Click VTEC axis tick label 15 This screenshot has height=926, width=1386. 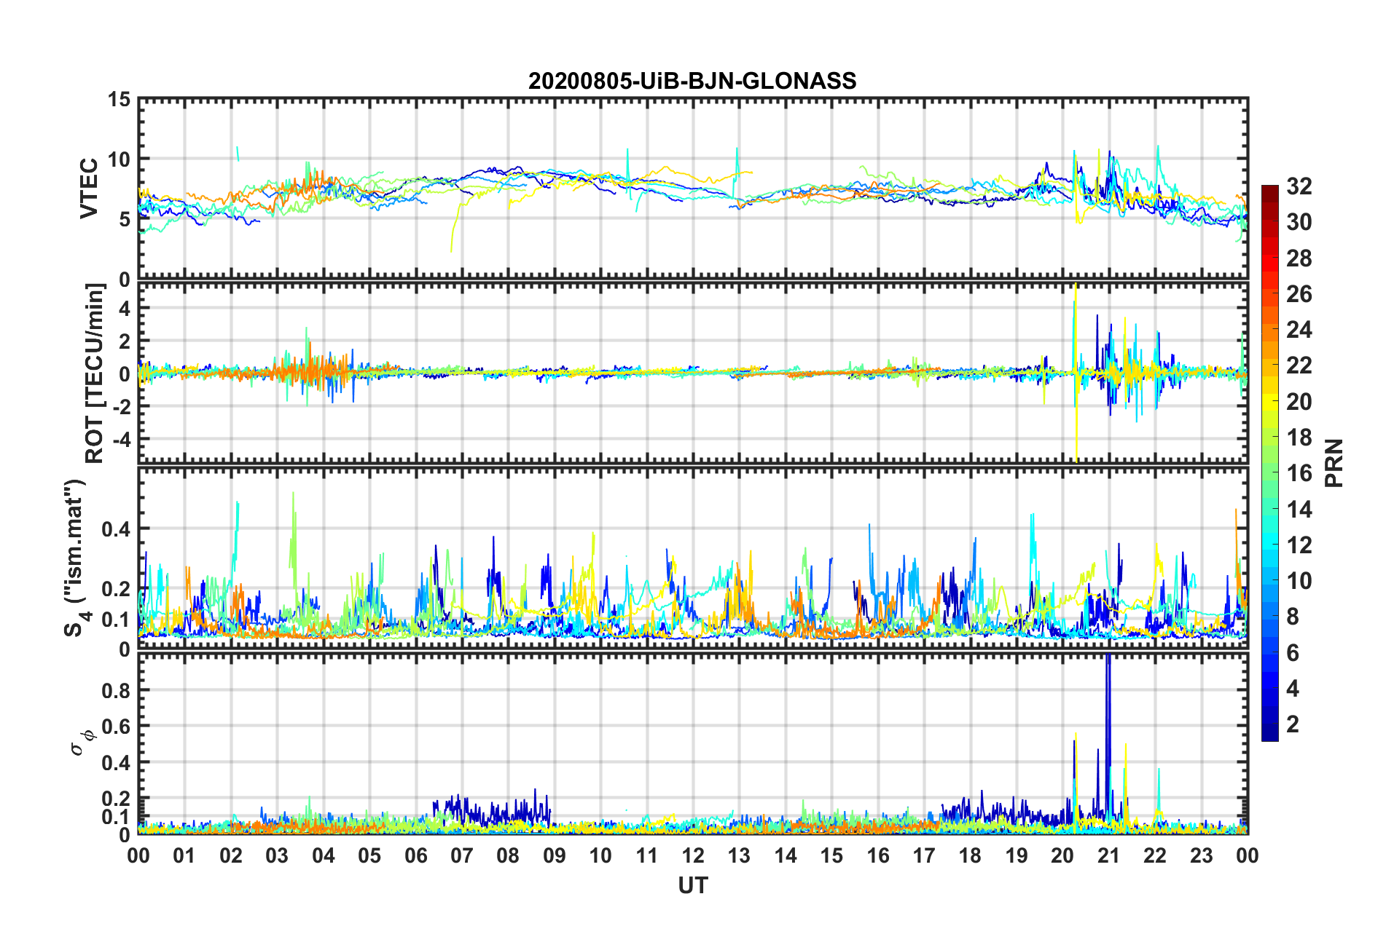pyautogui.click(x=118, y=99)
